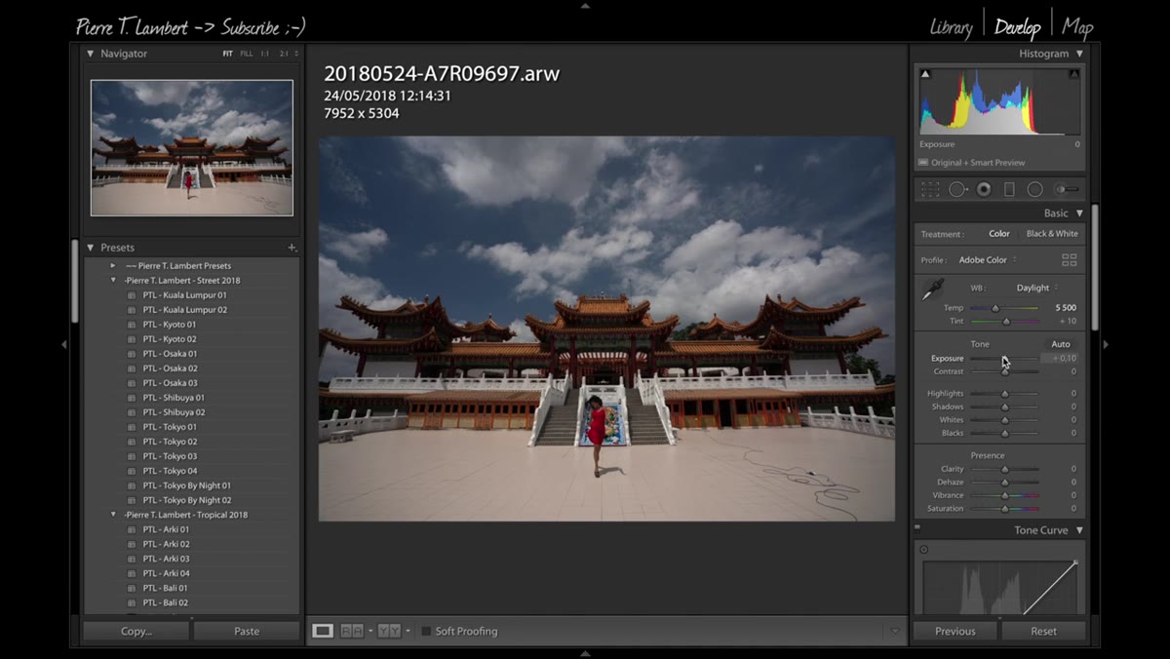Select Before/After Y|Y view icon

pyautogui.click(x=389, y=631)
